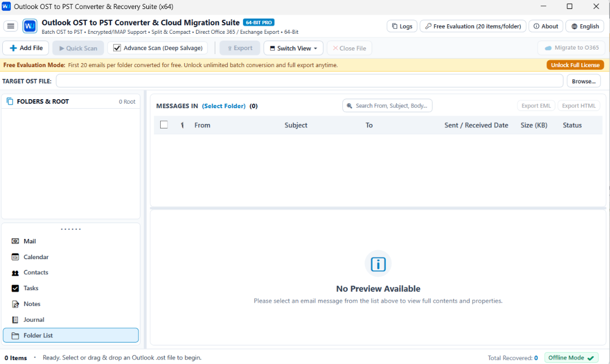The width and height of the screenshot is (610, 364).
Task: Start a Quick Scan
Action: (78, 48)
